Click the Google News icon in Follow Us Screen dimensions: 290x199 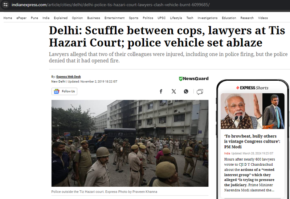pos(56,91)
